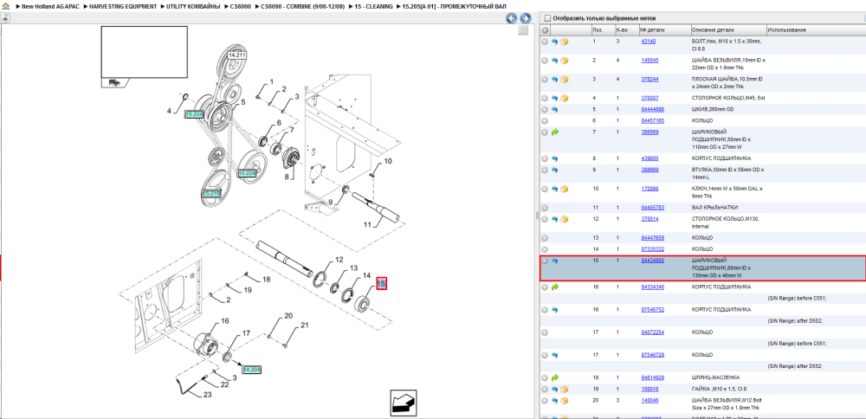Click the blue arrow icon in row 87546728

(554, 355)
